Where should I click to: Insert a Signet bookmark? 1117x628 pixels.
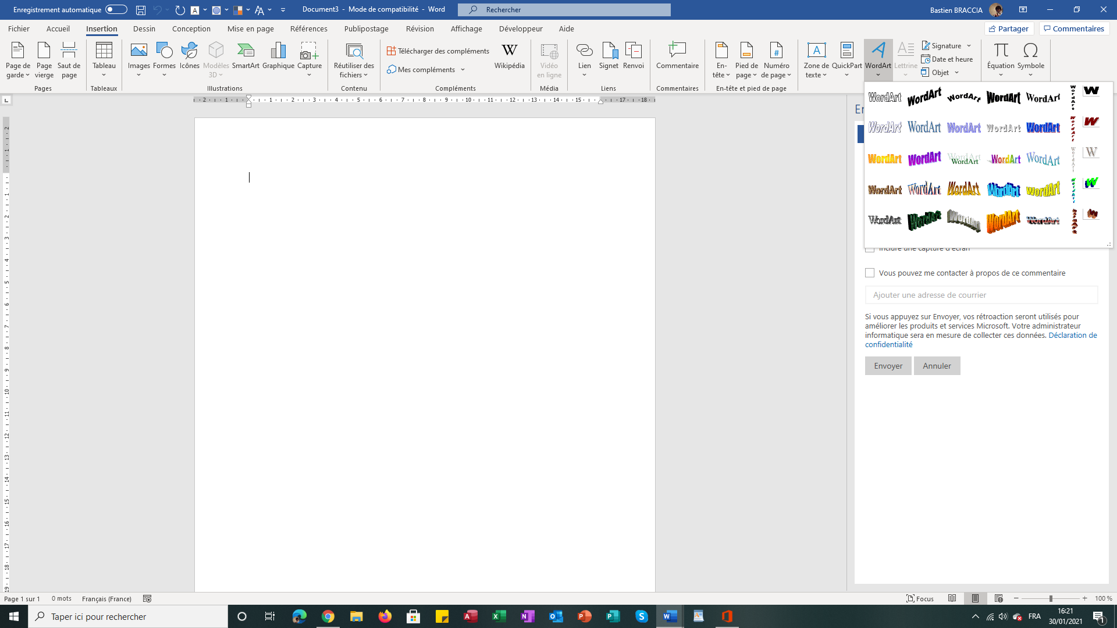tap(609, 56)
